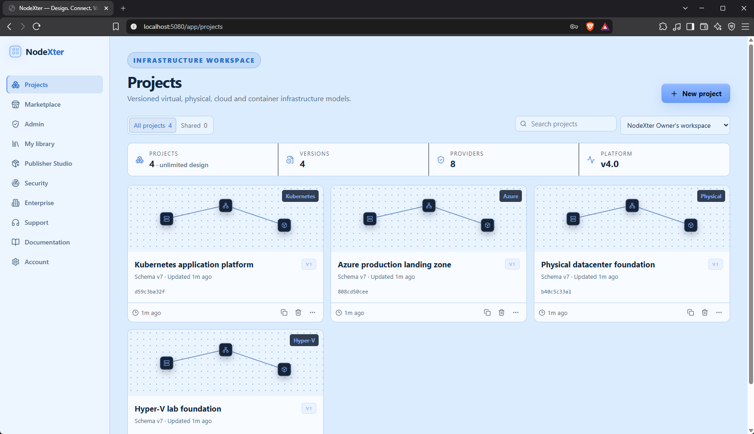The width and height of the screenshot is (754, 434).
Task: Open the Hyper-V lab foundation project
Action: coord(178,409)
